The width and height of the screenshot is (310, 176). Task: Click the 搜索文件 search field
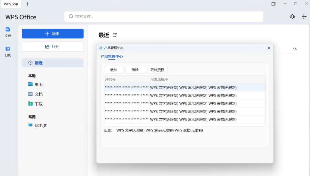[164, 17]
